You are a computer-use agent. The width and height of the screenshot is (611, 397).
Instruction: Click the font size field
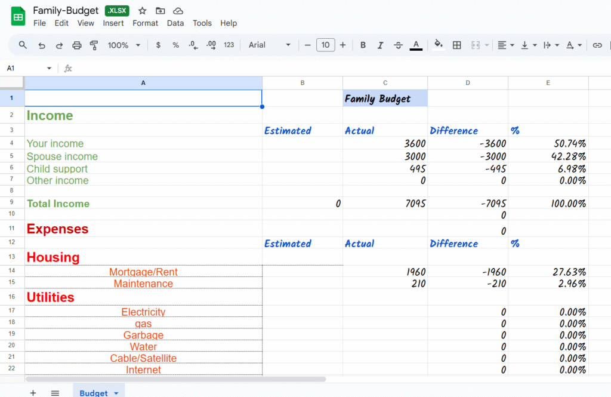325,45
